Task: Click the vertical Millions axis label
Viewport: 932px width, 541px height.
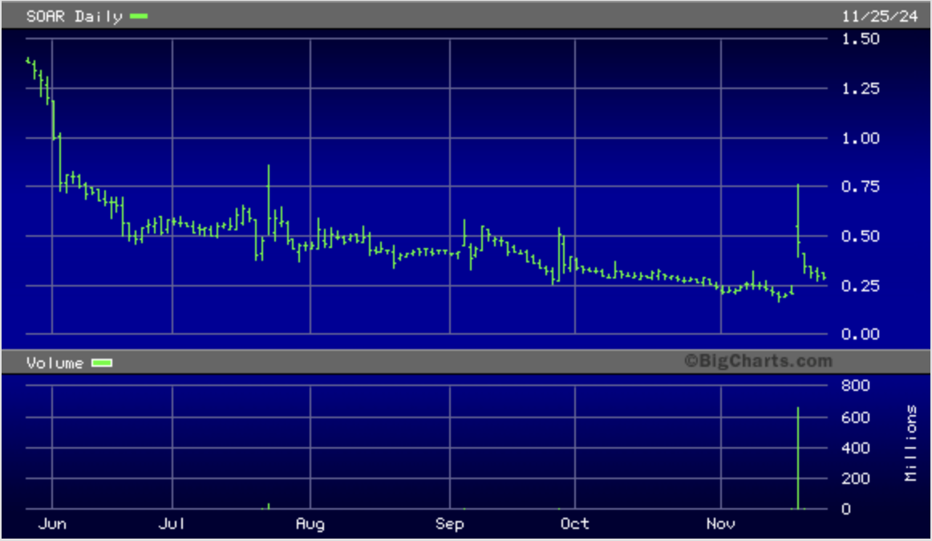Action: pos(911,443)
